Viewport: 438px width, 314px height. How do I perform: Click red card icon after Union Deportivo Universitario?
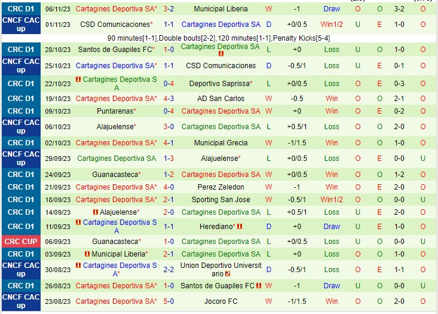click(x=228, y=273)
